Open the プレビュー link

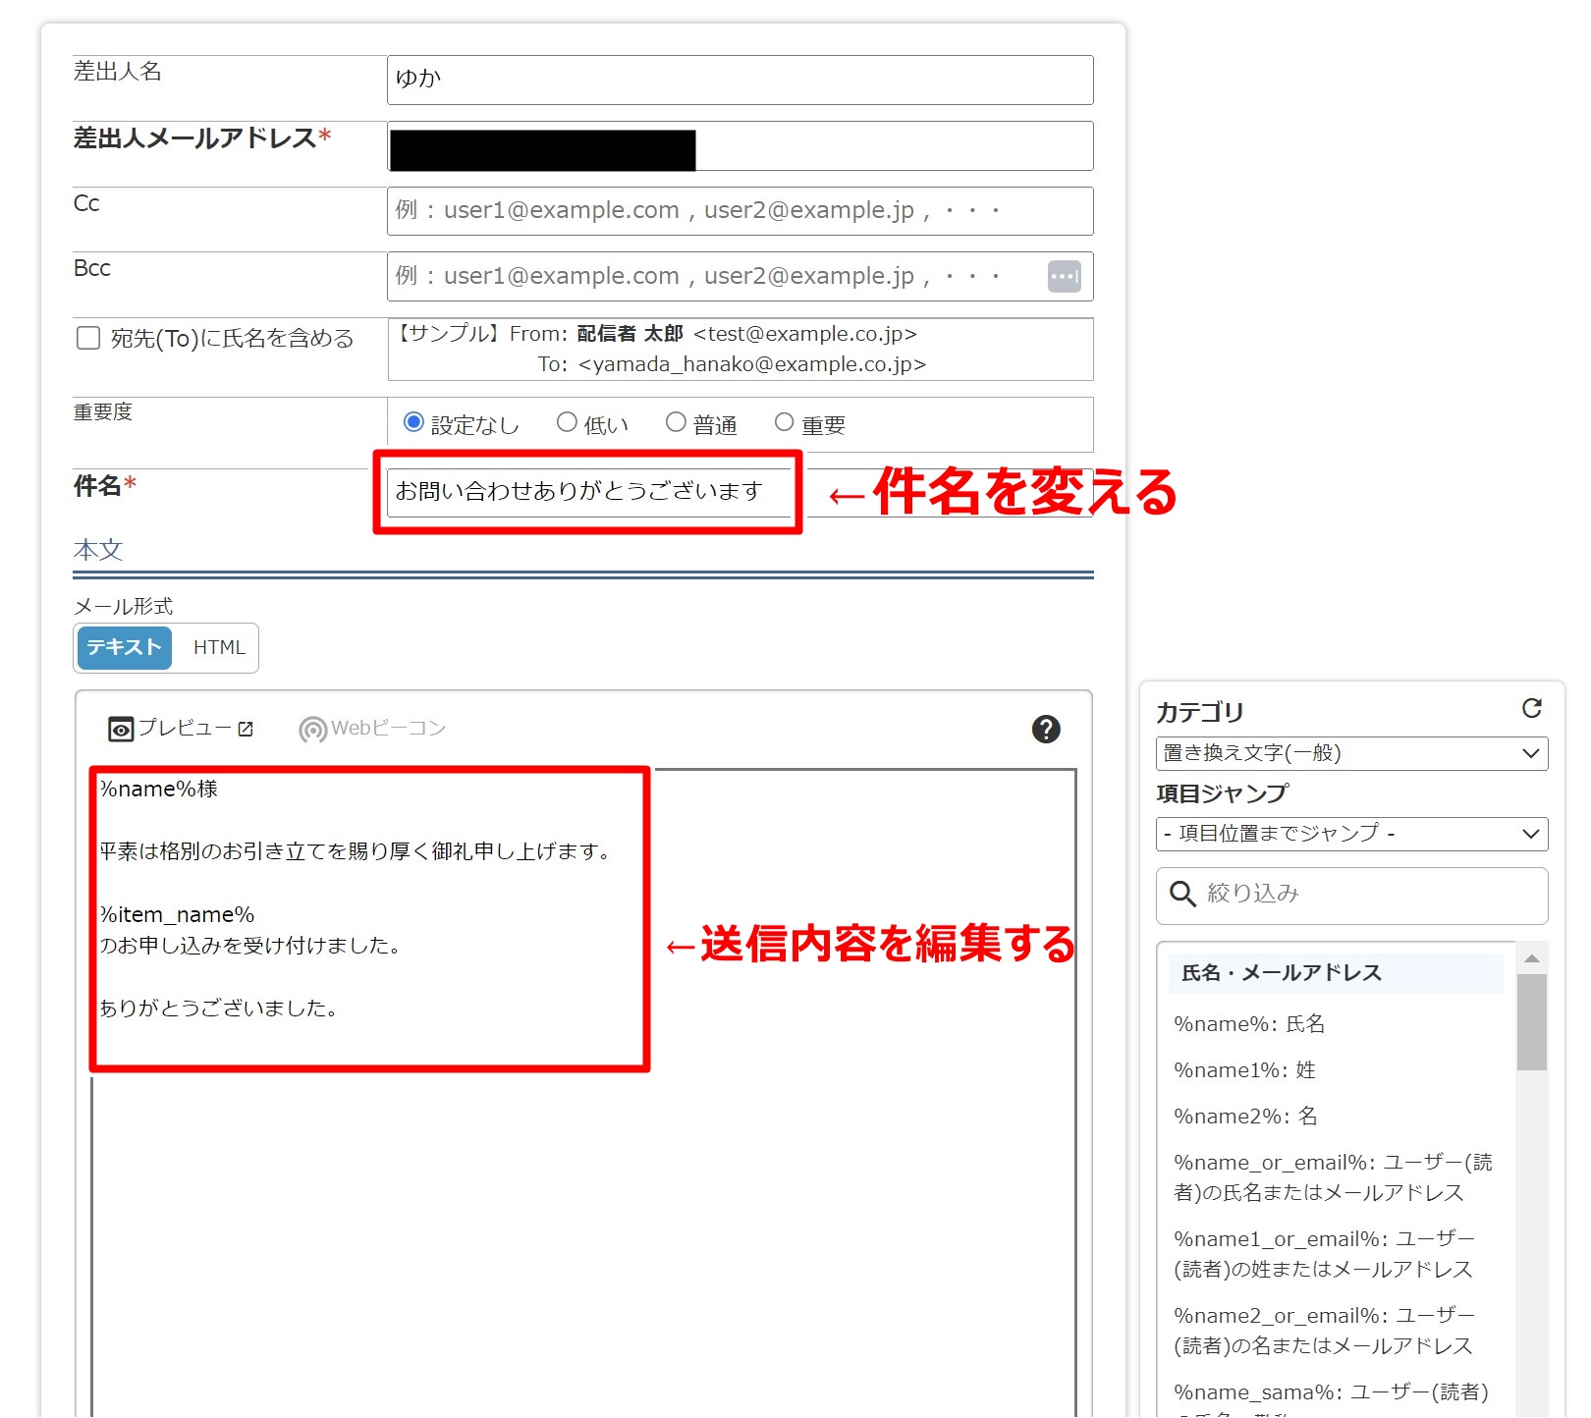coord(183,729)
